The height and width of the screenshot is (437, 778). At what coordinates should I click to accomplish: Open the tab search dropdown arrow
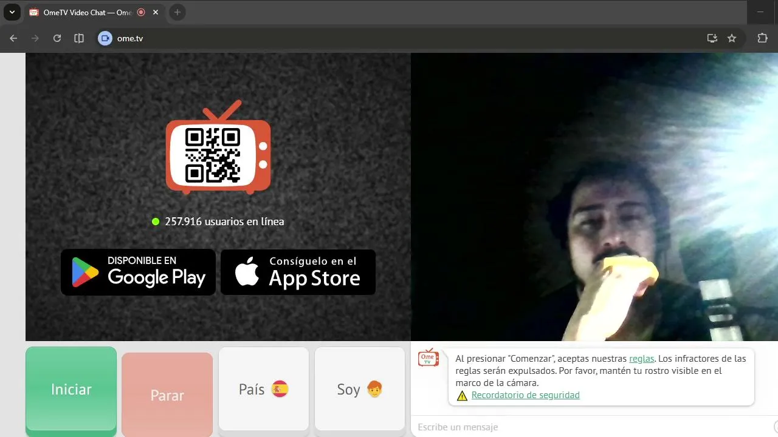point(12,12)
